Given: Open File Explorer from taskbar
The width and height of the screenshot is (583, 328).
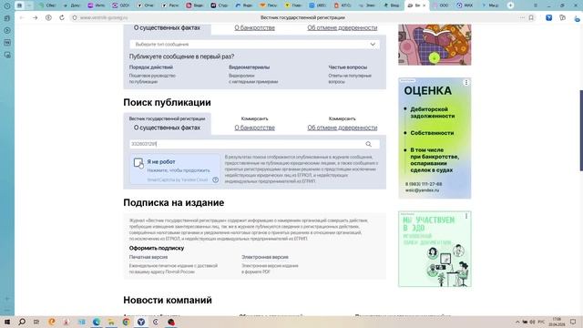Looking at the screenshot, I should pyautogui.click(x=111, y=322).
